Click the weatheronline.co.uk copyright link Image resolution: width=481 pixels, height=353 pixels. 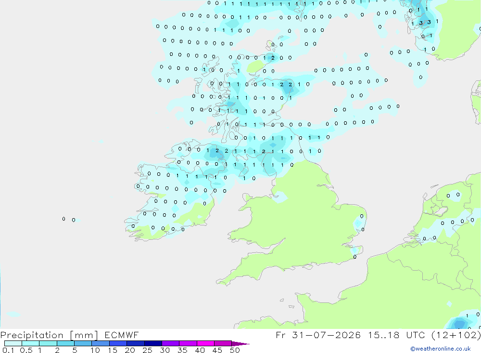pos(440,349)
